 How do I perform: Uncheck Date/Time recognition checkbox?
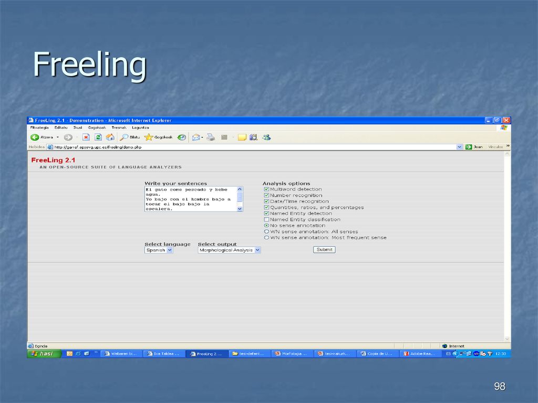[266, 201]
